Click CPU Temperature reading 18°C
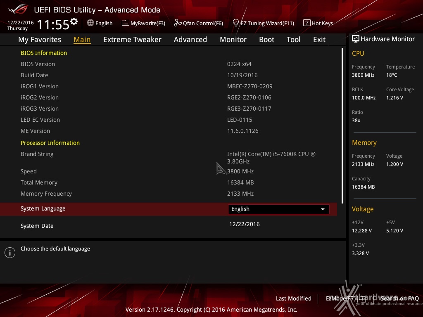 392,75
